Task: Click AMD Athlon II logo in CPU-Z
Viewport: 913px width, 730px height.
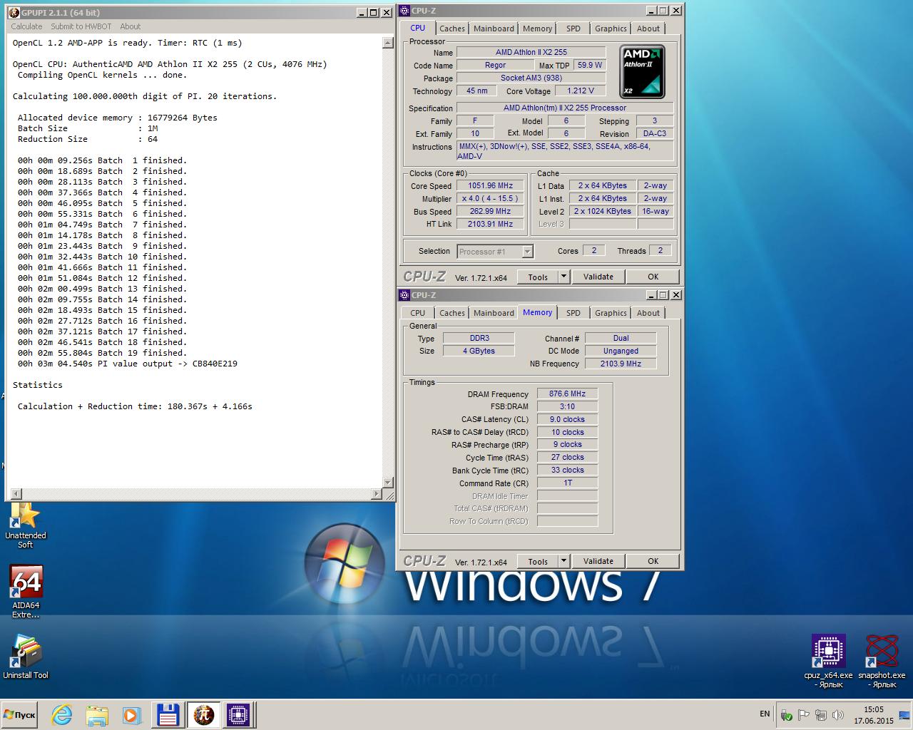Action: click(x=642, y=71)
